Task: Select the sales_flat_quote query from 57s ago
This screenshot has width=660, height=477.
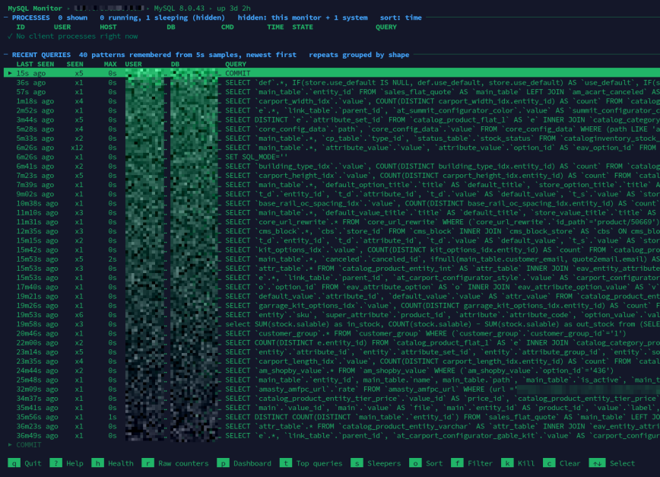Action: 332,92
